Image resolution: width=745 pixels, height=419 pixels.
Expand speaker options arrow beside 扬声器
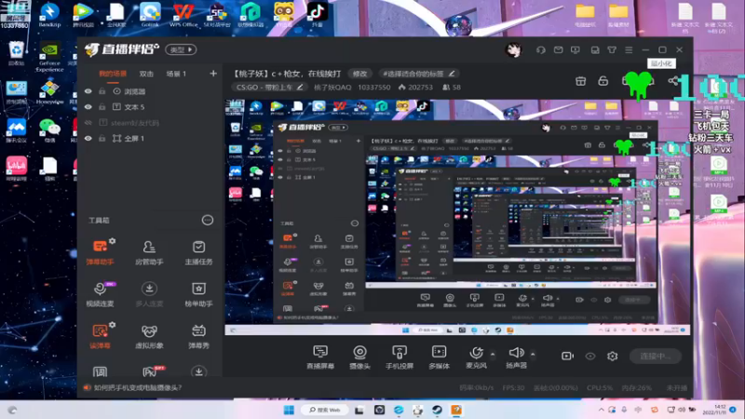point(533,355)
